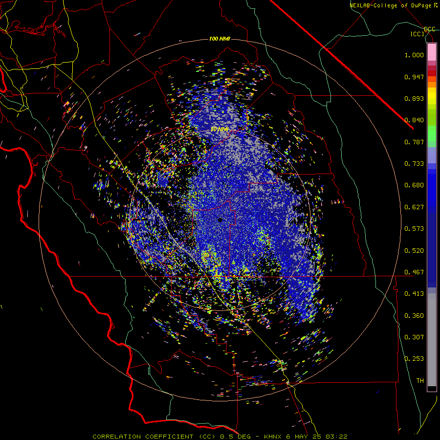This screenshot has width=440, height=440.
Task: Click the 0.840 legend value
Action: coord(414,120)
